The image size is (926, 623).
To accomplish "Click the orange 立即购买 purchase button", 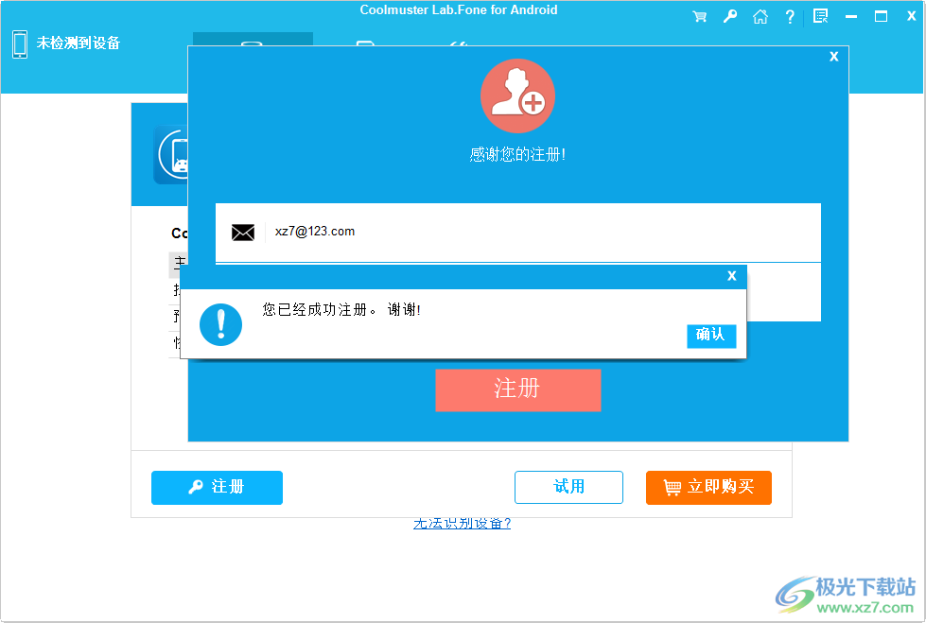I will pos(708,488).
